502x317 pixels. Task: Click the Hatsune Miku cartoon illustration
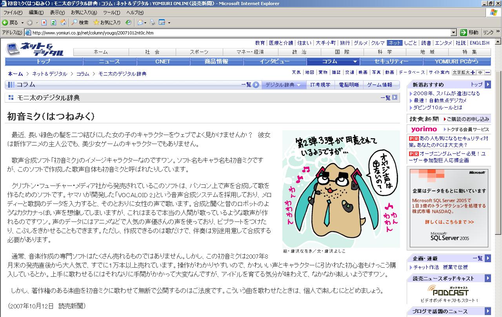(x=341, y=189)
